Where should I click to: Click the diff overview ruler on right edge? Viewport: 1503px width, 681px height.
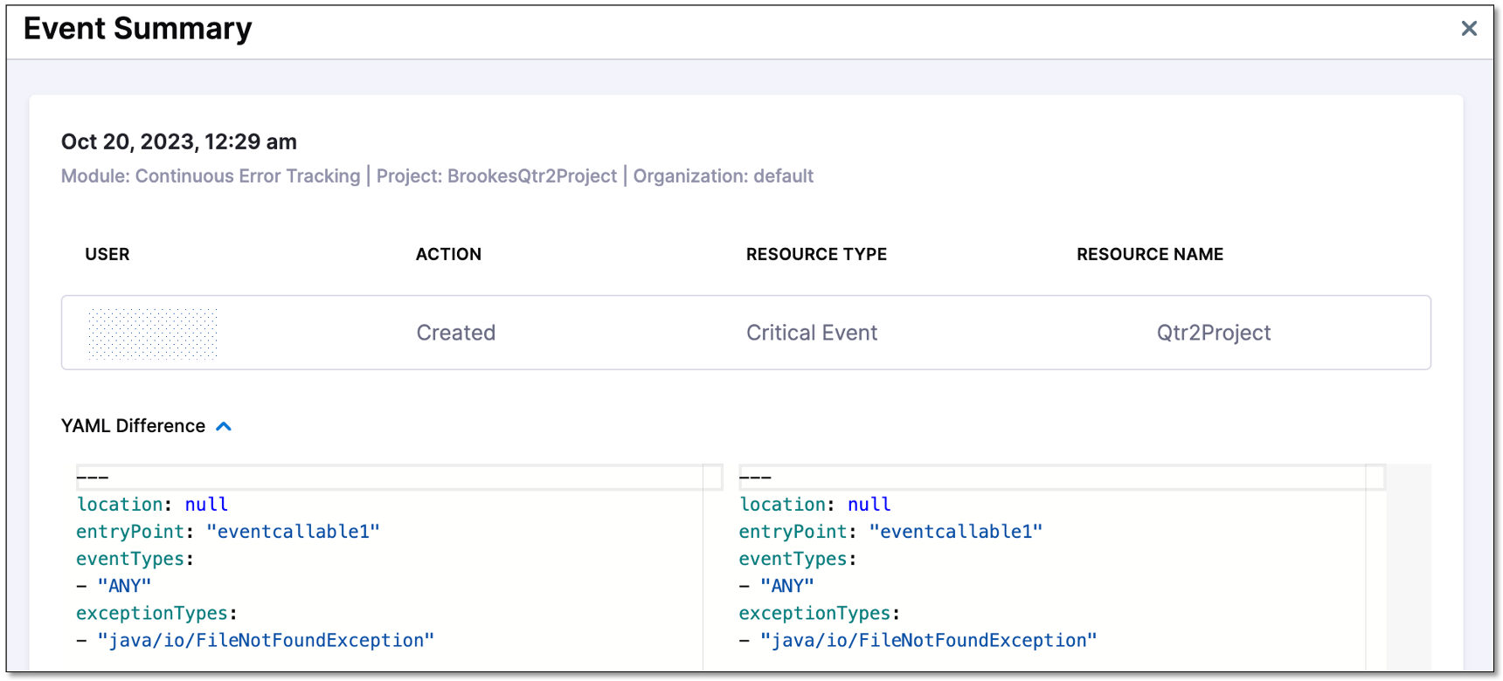[1409, 567]
